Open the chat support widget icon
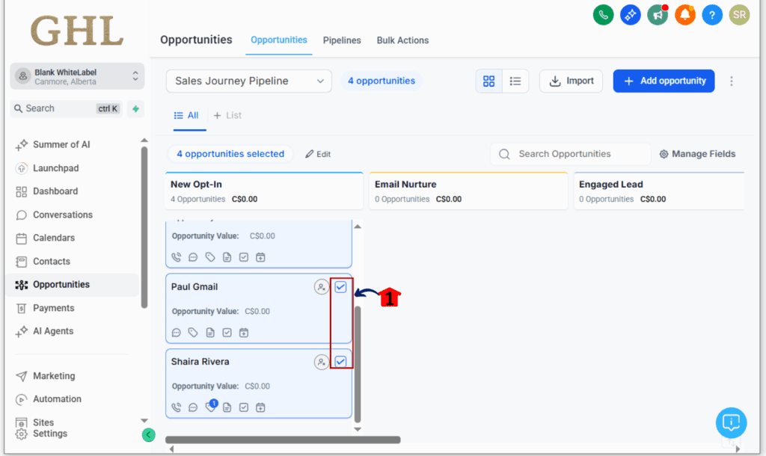766x456 pixels. pyautogui.click(x=731, y=423)
